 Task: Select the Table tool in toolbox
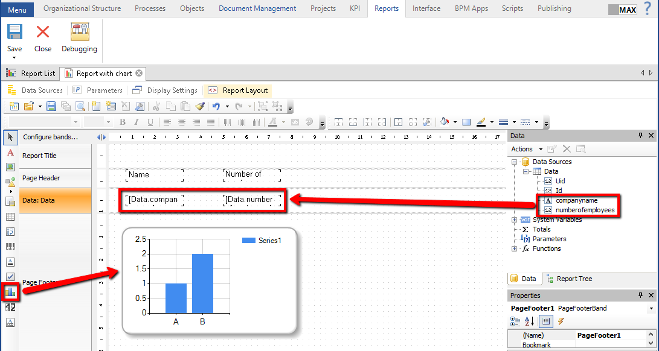[10, 217]
